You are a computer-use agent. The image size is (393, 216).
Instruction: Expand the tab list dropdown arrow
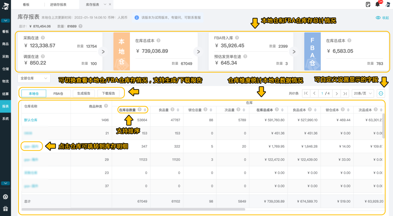point(105,4)
